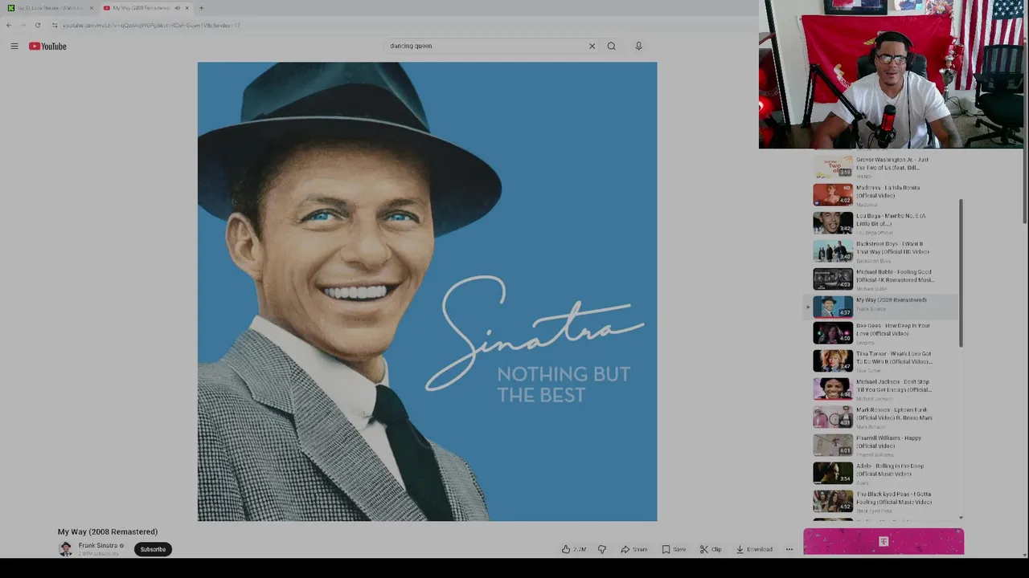
Task: Dislike the video with the thumbs-down icon
Action: tap(602, 549)
